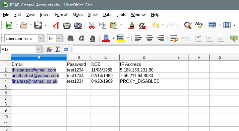Image resolution: width=239 pixels, height=131 pixels.
Task: Click into the formula input line
Action: point(156,50)
